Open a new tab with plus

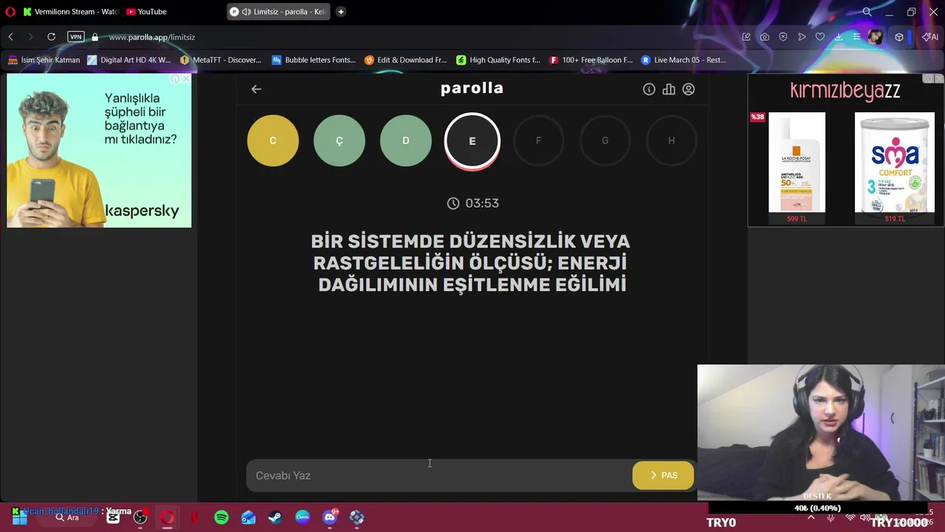[341, 12]
